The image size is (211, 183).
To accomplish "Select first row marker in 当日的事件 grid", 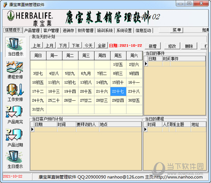I will pos(146,64).
